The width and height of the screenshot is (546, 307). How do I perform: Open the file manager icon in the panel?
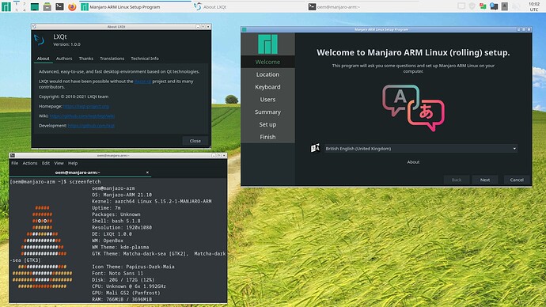pyautogui.click(x=47, y=6)
